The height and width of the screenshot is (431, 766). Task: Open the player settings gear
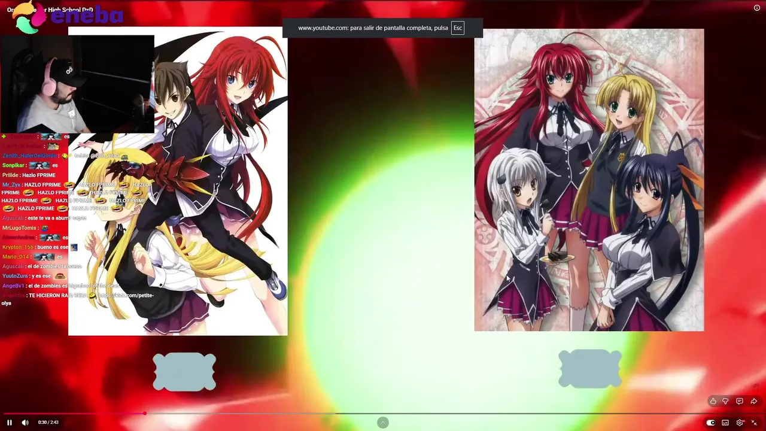pyautogui.click(x=740, y=423)
